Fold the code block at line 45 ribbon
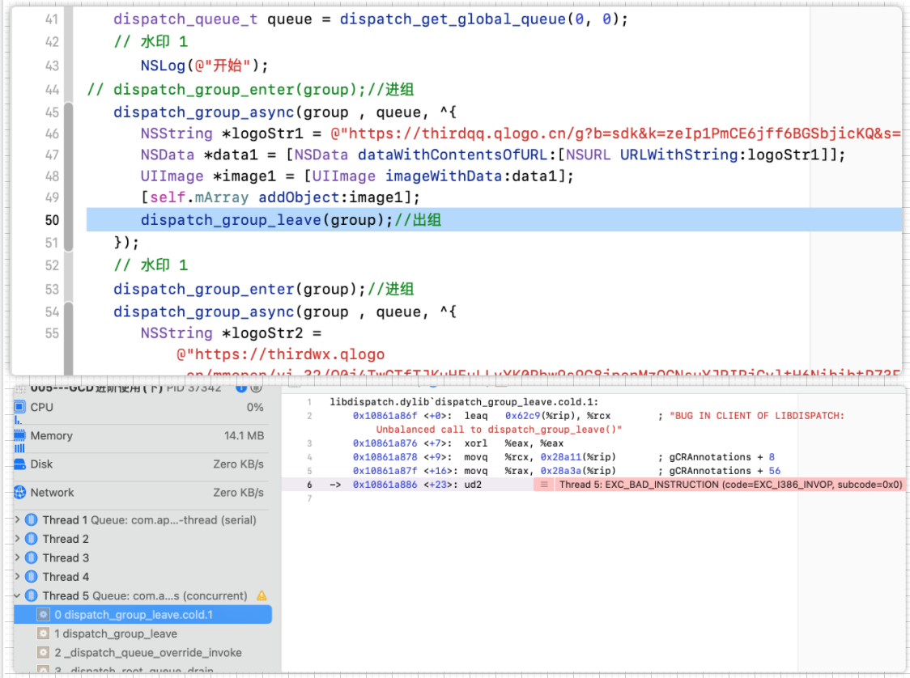 69,176
